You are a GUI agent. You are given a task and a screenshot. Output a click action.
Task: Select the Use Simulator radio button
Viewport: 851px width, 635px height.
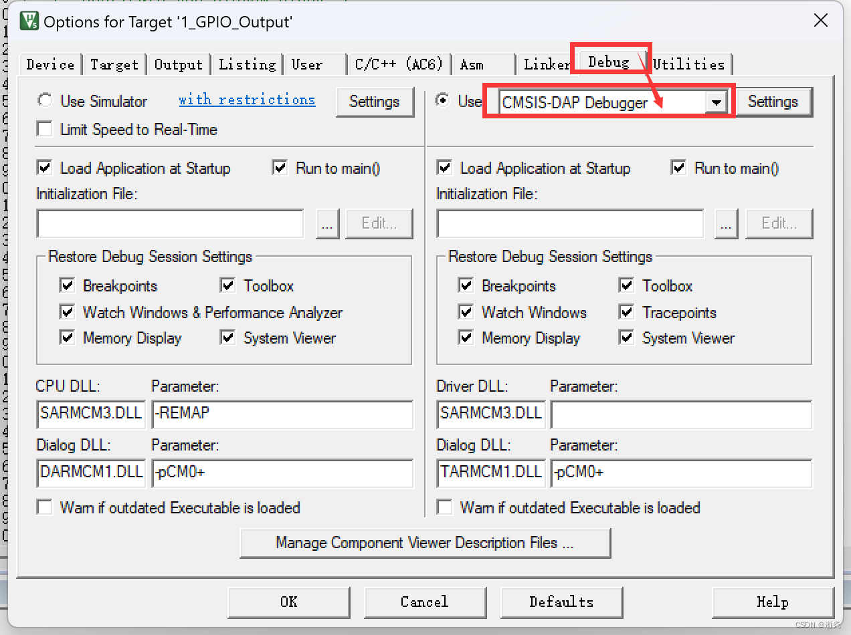tap(45, 101)
